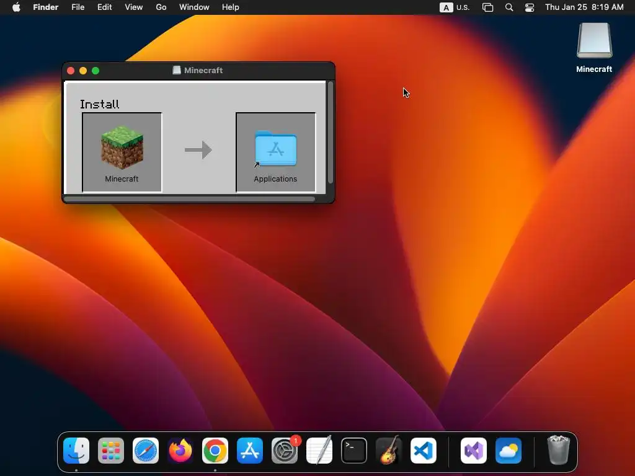Select the Minecraft grass block app icon
The width and height of the screenshot is (635, 476).
[122, 148]
